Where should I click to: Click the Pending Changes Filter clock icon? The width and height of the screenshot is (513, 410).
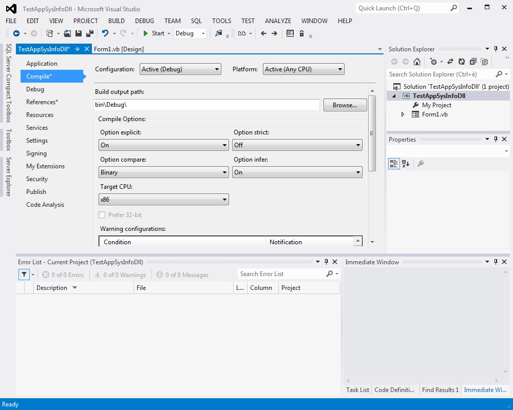coord(433,62)
